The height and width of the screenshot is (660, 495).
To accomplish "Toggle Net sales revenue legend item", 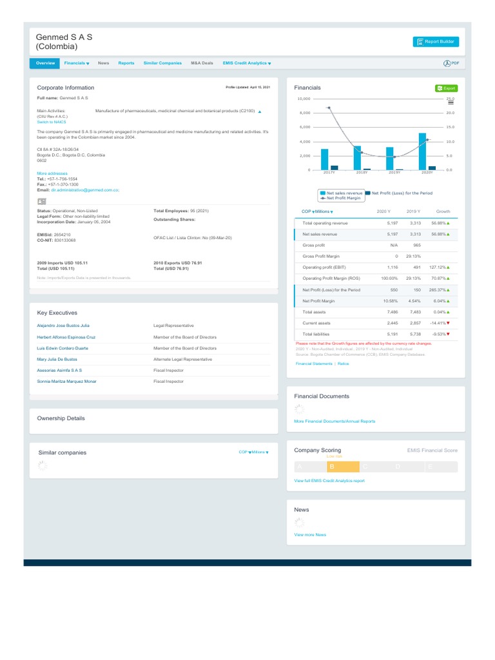I will coord(342,193).
